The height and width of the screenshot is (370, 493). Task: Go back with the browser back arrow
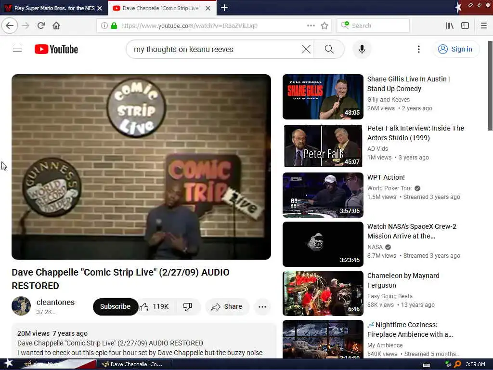[10, 26]
